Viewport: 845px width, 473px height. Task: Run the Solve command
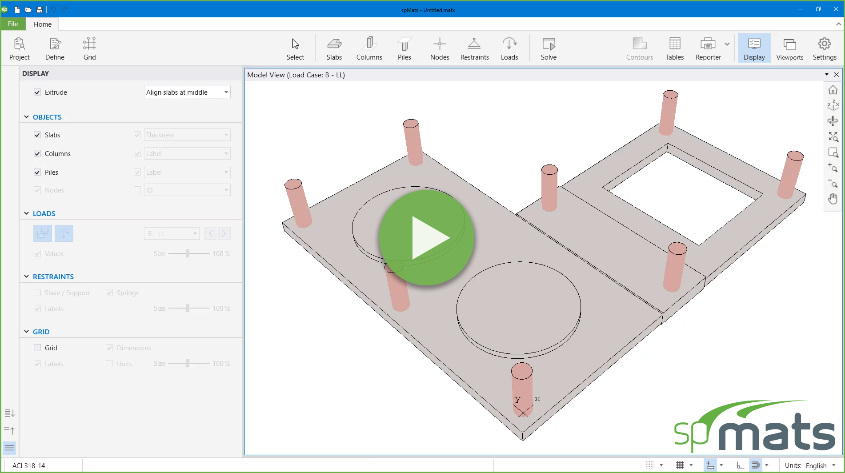click(549, 48)
